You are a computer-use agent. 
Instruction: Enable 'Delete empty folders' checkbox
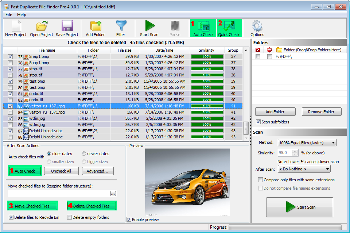[69, 217]
